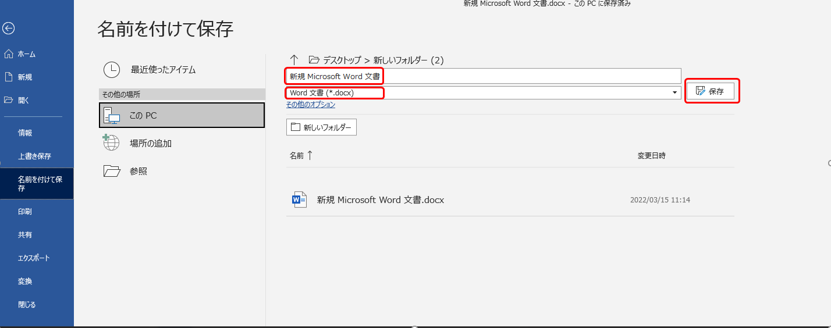
Task: Click the Word document icon in file list
Action: click(x=299, y=199)
